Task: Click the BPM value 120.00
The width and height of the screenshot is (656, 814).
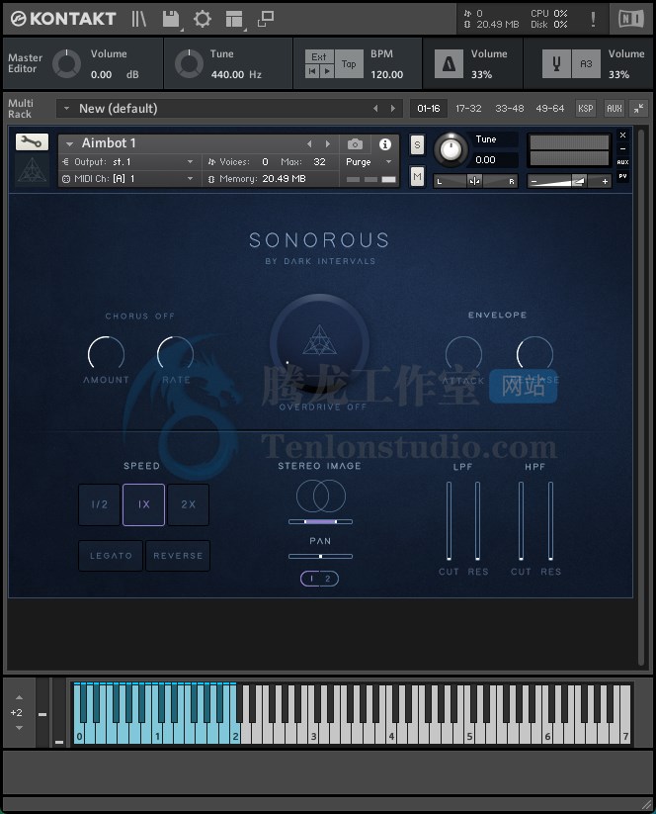Action: (x=387, y=74)
